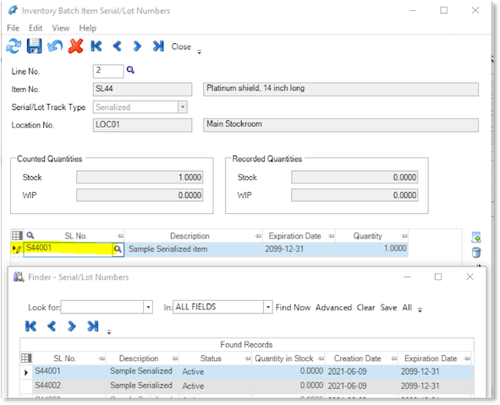Open the ALL FIELDS dropdown
This screenshot has width=500, height=405.
click(x=268, y=308)
